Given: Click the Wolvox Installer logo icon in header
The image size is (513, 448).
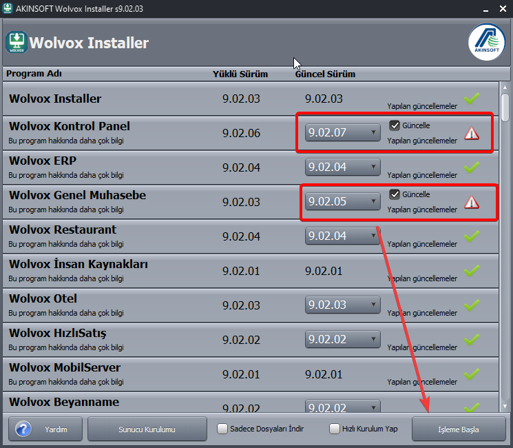Looking at the screenshot, I should pyautogui.click(x=17, y=42).
